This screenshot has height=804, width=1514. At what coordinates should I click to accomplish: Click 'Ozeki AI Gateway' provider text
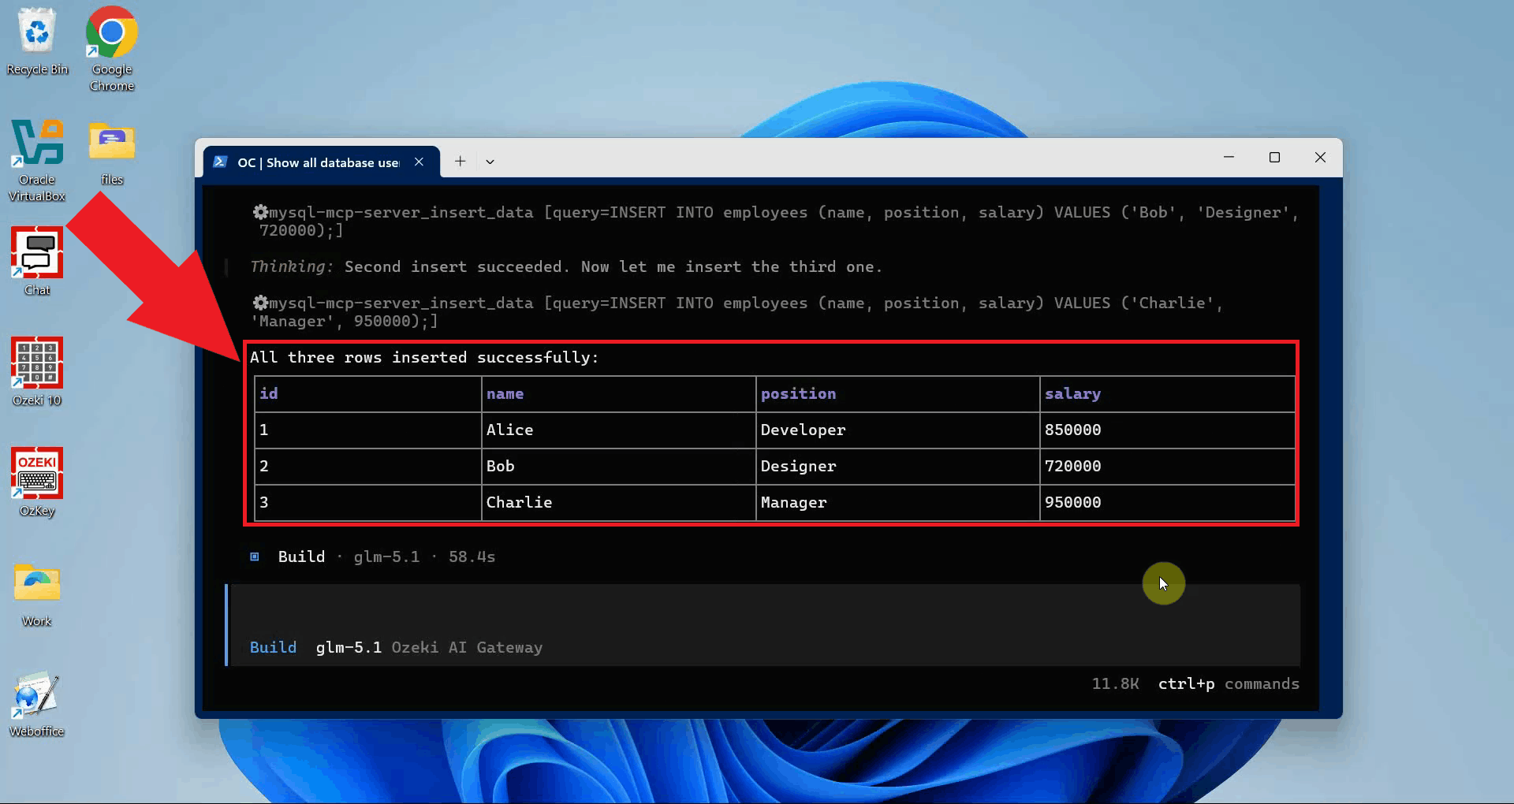coord(467,647)
